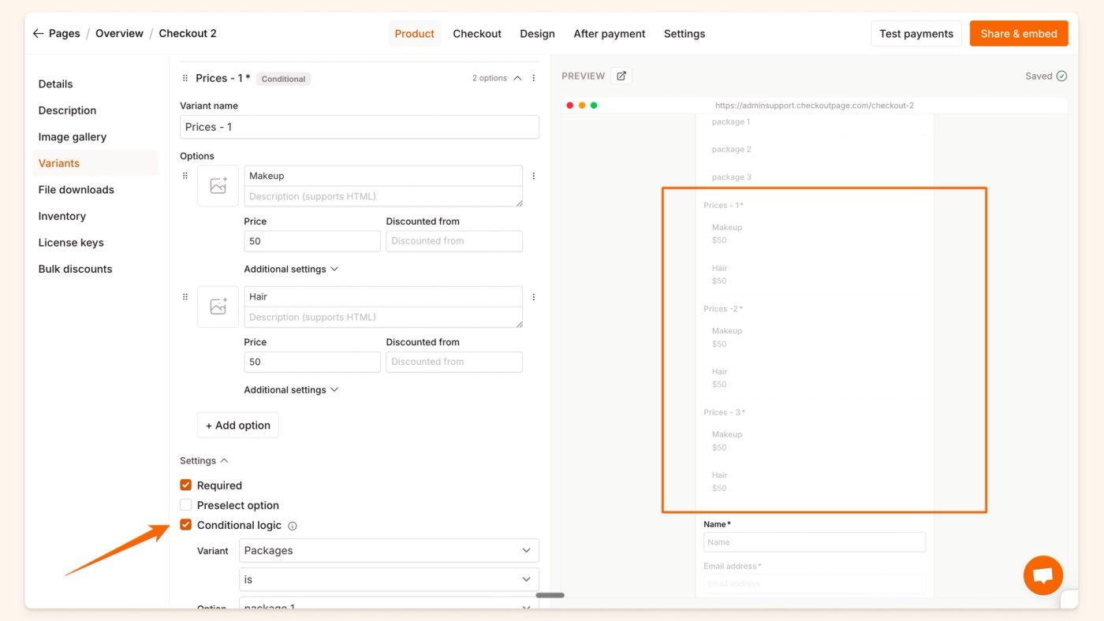
Task: Click the Share & embed button
Action: [1019, 34]
